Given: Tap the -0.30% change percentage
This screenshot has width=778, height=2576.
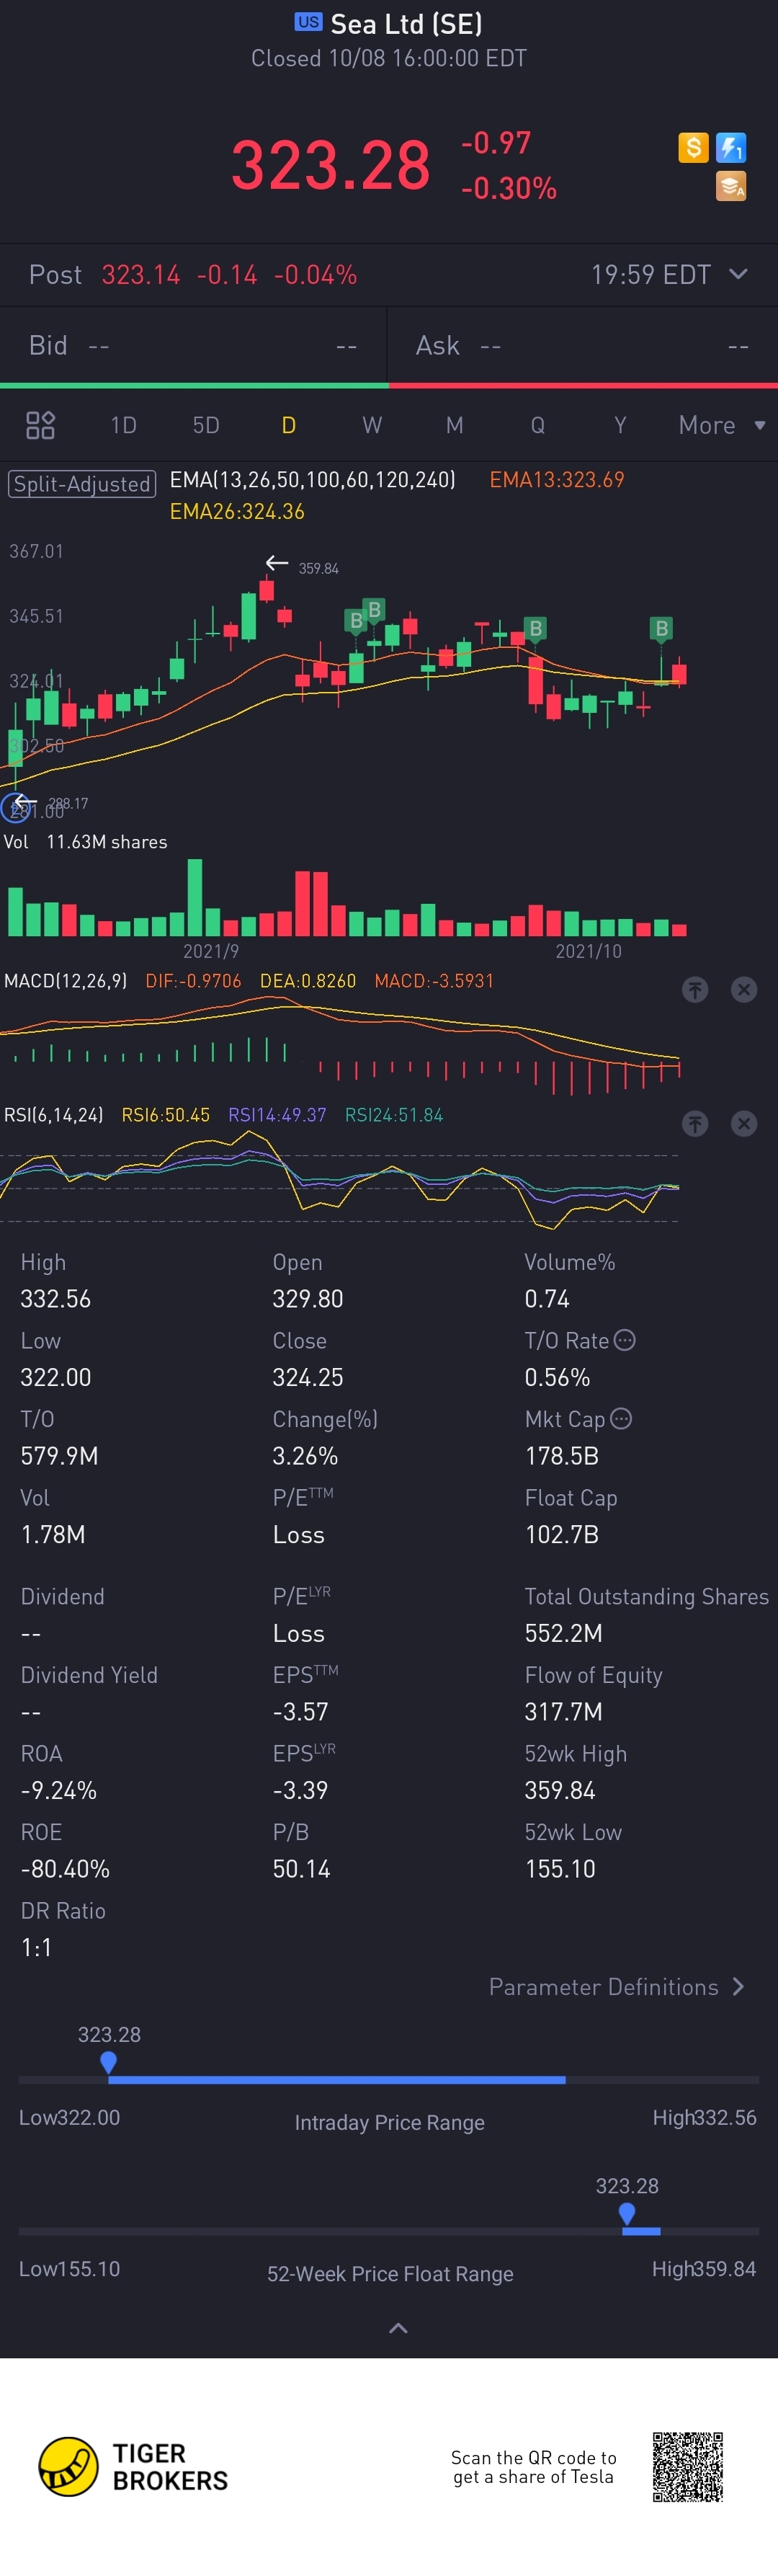Looking at the screenshot, I should (x=509, y=188).
